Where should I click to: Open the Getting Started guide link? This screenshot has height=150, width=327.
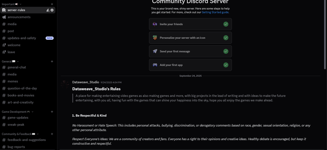(215, 12)
